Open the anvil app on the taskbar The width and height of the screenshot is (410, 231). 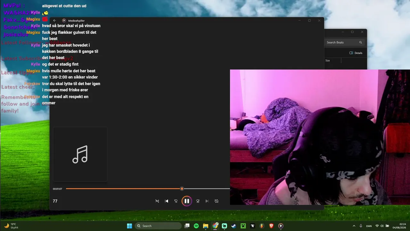[x=253, y=226]
